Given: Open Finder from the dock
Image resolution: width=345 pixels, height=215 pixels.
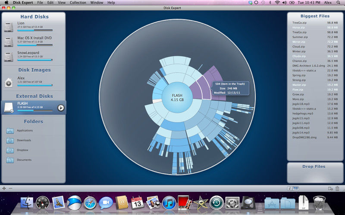Looking at the screenshot, I should pyautogui.click(x=27, y=202).
